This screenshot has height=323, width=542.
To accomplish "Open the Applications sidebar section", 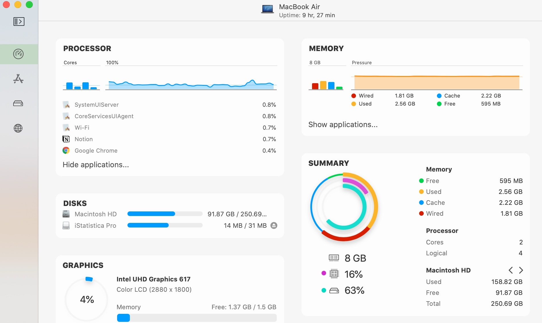I will pos(18,79).
